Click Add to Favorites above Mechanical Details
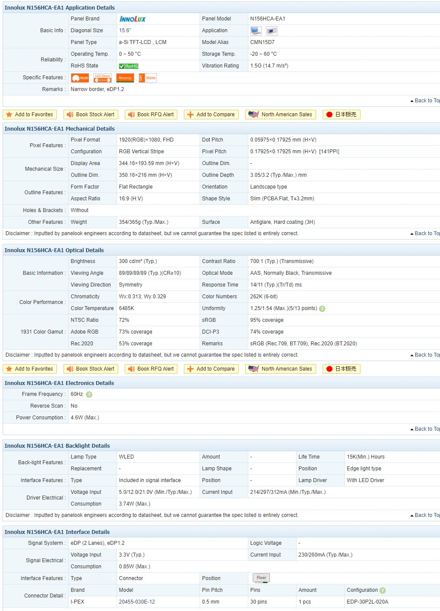Image resolution: width=440 pixels, height=611 pixels. tap(30, 115)
